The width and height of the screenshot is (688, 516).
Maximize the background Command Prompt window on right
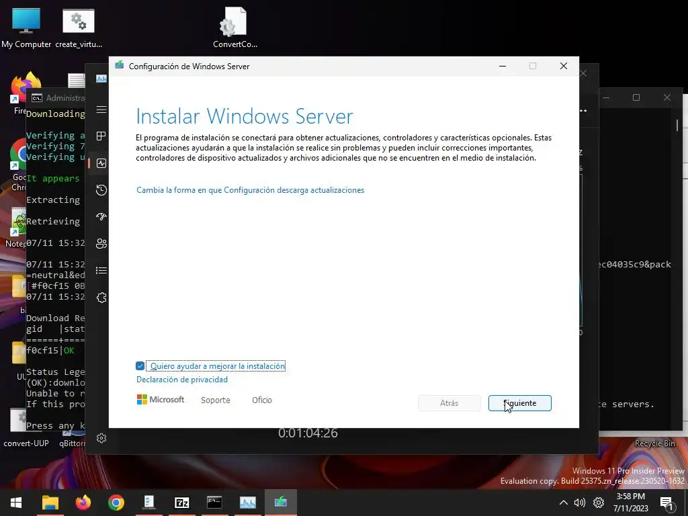(636, 97)
